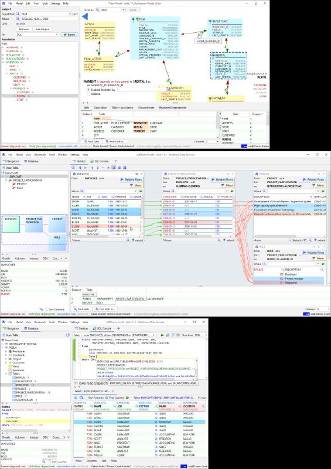Open the Bookmark menu in Data Browser
This screenshot has height=469, width=331.
(x=40, y=155)
